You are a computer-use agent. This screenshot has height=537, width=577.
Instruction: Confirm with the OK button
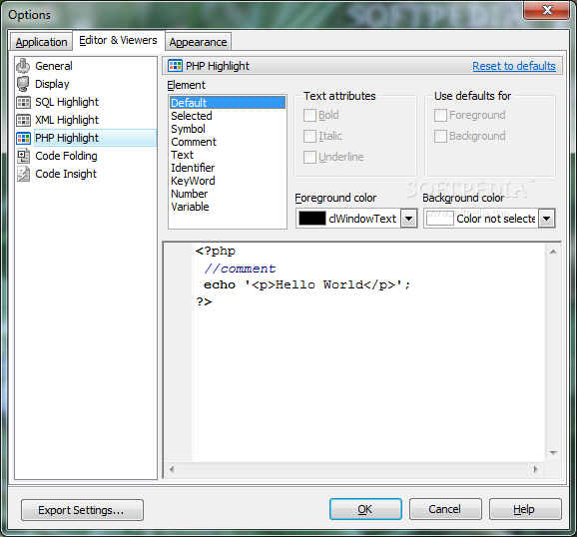pos(365,509)
